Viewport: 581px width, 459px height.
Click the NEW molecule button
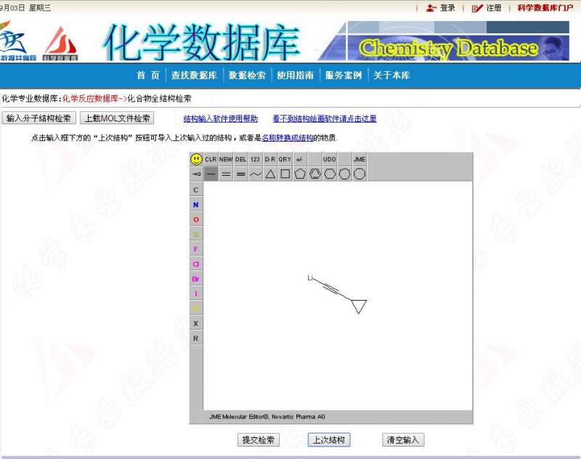click(x=226, y=159)
